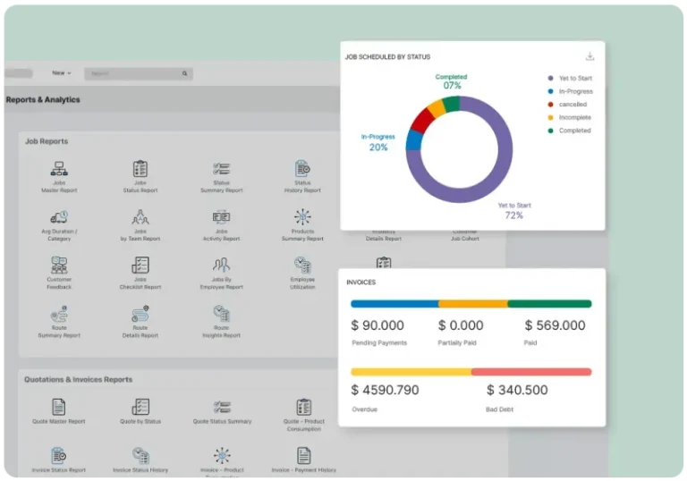687x481 pixels.
Task: Open Quote by Status report
Action: coord(140,408)
